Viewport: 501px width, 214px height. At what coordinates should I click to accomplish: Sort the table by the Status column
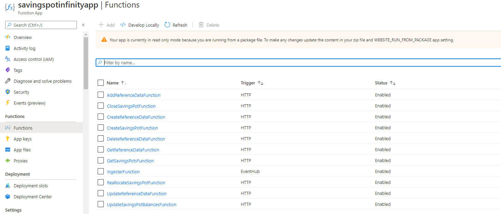point(392,83)
